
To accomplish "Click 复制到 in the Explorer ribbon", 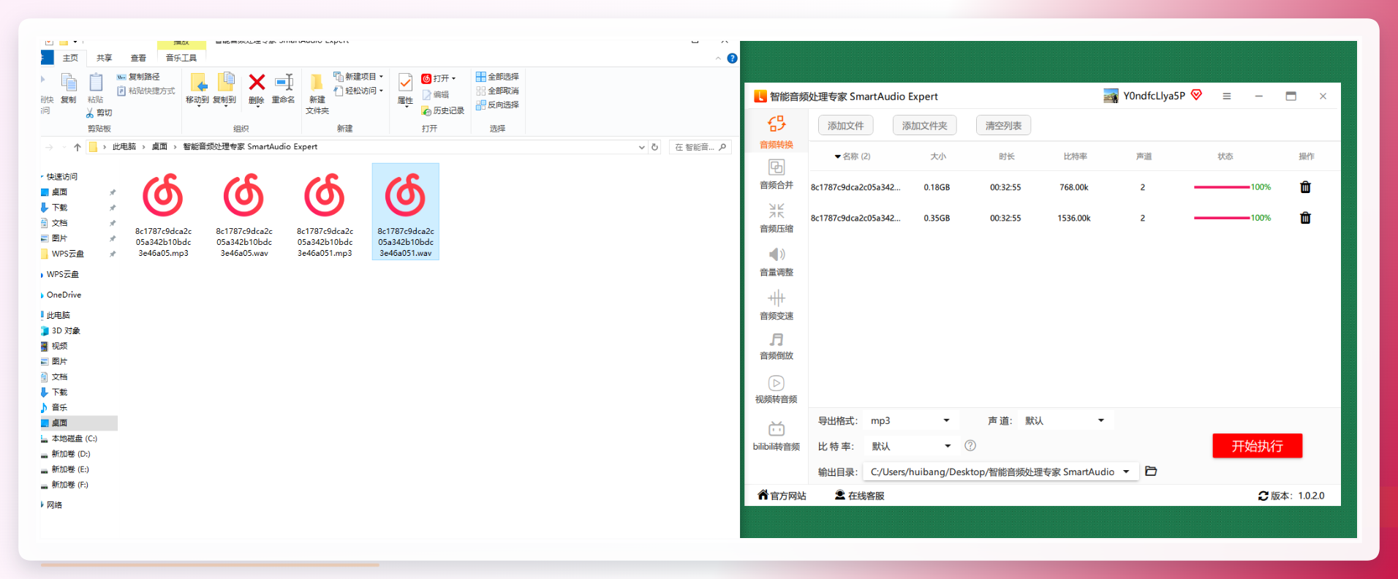I will click(x=224, y=89).
